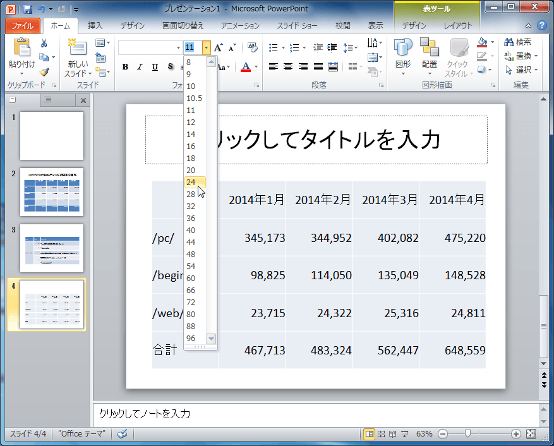
Task: Switch to the Insert tab
Action: coord(95,26)
